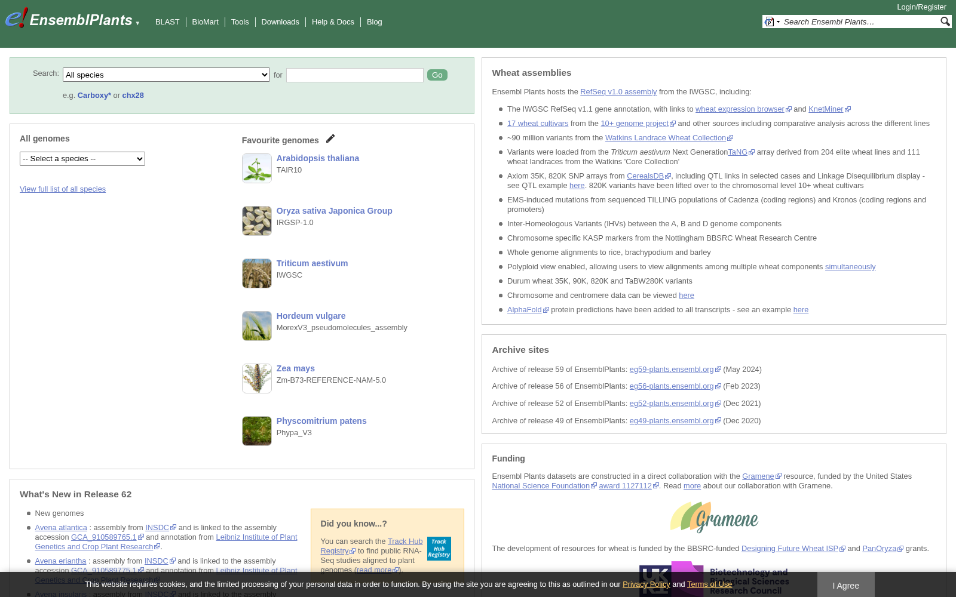Open the 10+ genome project link
Viewport: 956px width, 597px height.
(x=638, y=124)
